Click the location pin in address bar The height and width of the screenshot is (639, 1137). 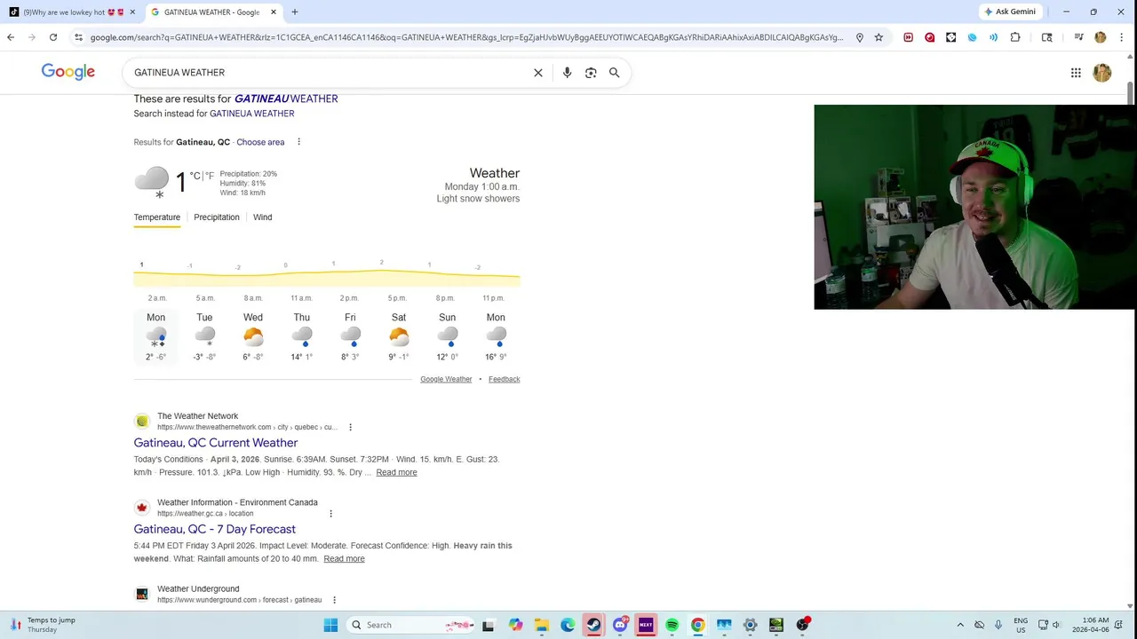[859, 37]
